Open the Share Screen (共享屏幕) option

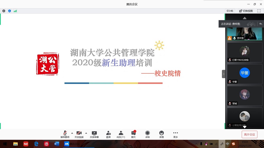coord(94,134)
